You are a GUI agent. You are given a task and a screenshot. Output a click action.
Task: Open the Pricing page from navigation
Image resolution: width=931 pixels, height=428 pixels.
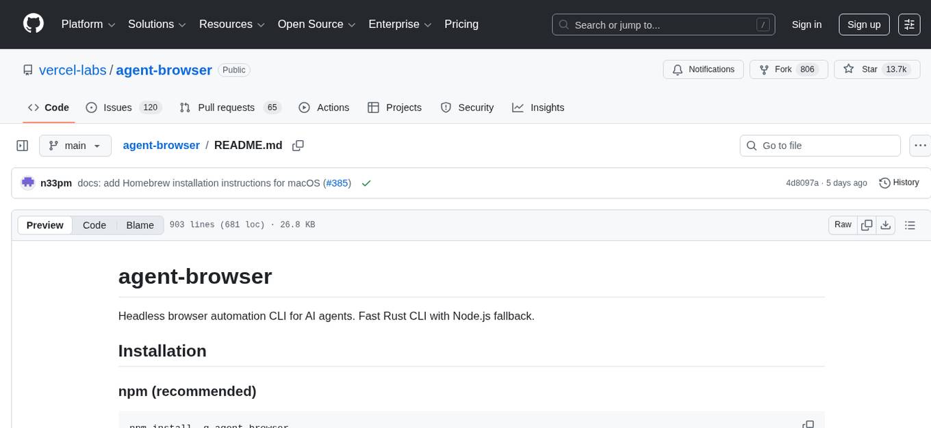point(461,24)
